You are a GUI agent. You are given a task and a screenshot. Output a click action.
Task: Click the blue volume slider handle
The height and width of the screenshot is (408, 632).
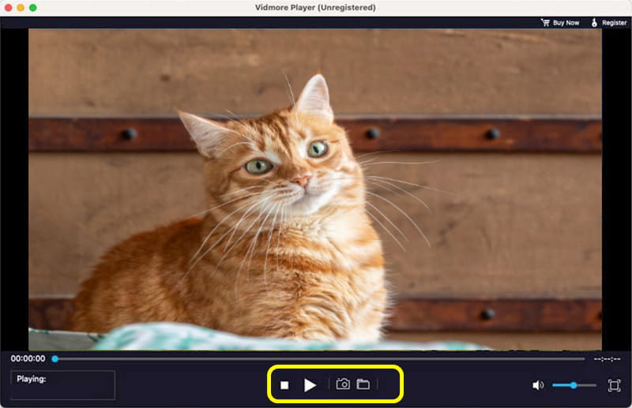click(x=573, y=385)
